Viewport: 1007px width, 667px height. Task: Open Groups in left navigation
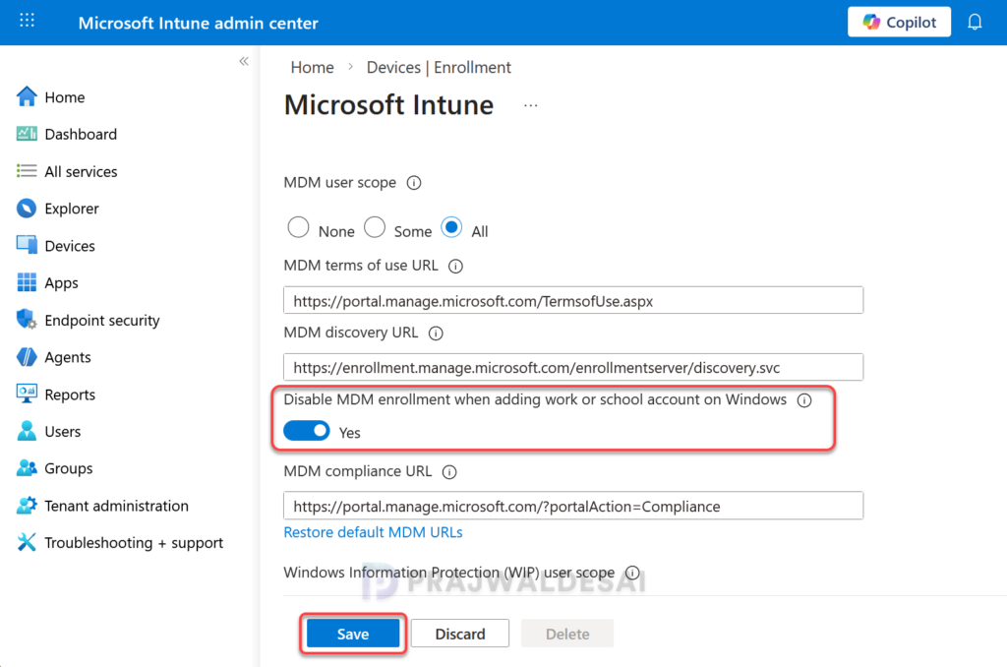tap(68, 468)
